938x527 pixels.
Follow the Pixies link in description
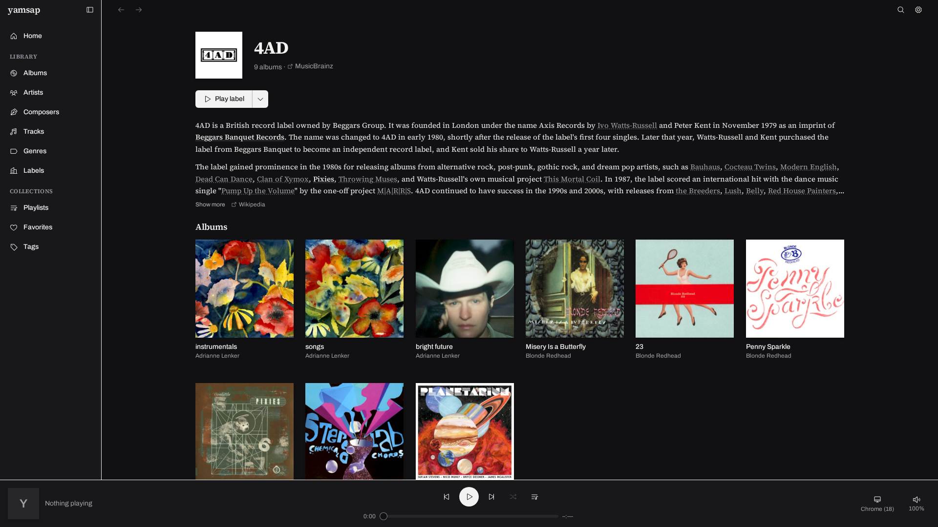(x=323, y=180)
